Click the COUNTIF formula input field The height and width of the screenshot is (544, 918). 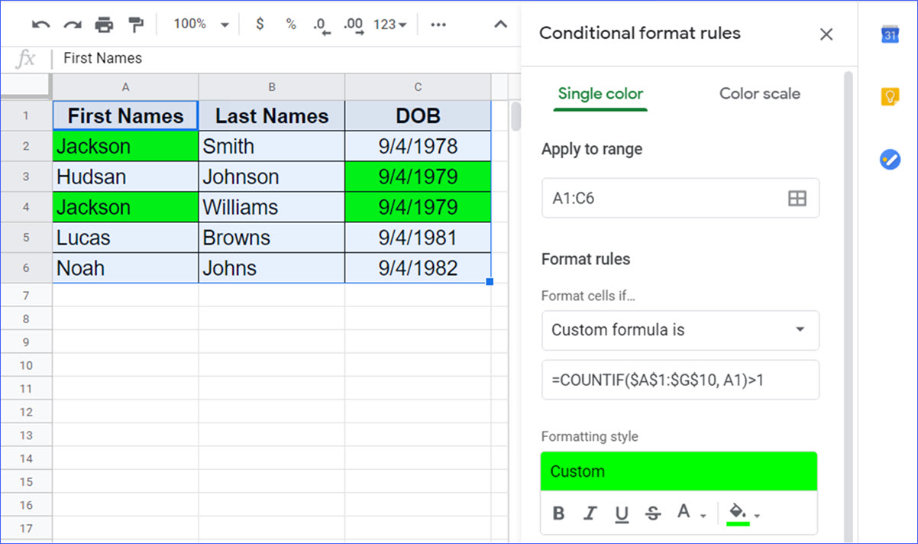point(680,380)
